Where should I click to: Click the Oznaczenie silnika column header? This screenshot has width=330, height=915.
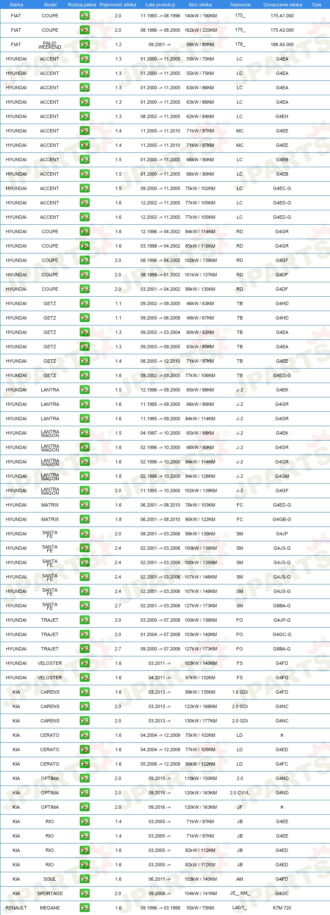(282, 5)
